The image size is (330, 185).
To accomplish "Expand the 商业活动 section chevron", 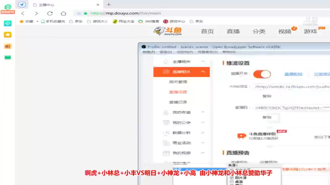I will pos(203,143).
